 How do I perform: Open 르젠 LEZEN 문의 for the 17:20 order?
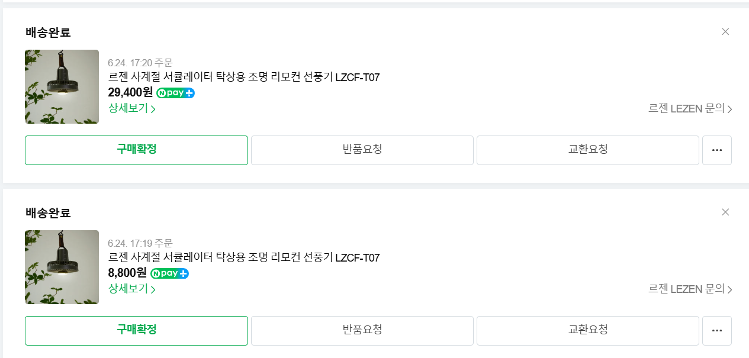[x=690, y=108]
